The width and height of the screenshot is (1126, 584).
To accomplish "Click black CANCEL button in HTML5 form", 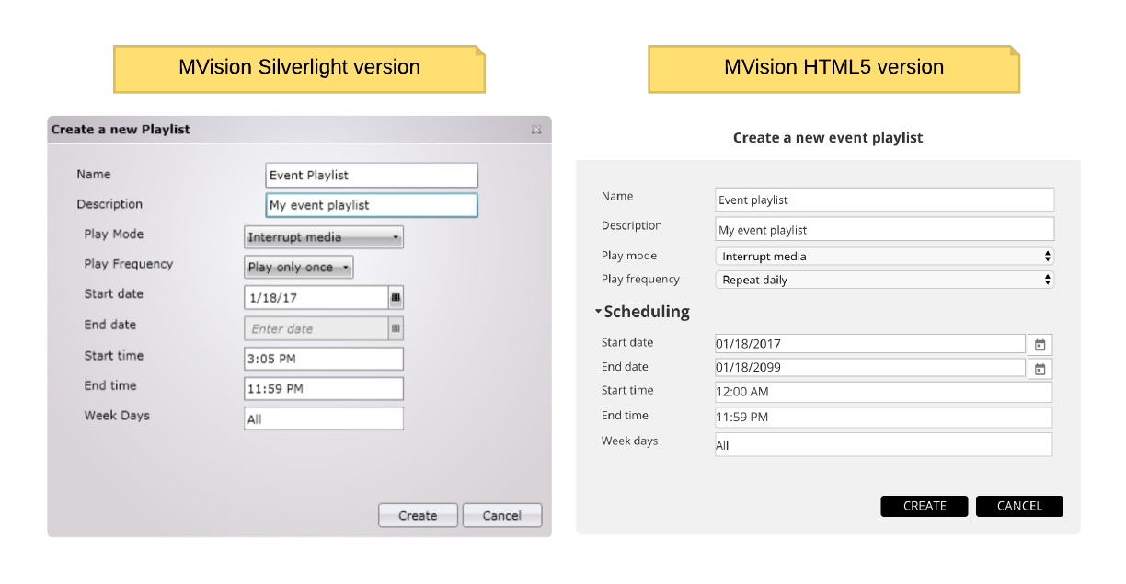I will 1019,506.
